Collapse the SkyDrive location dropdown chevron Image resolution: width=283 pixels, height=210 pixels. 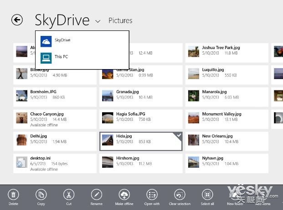coord(98,21)
